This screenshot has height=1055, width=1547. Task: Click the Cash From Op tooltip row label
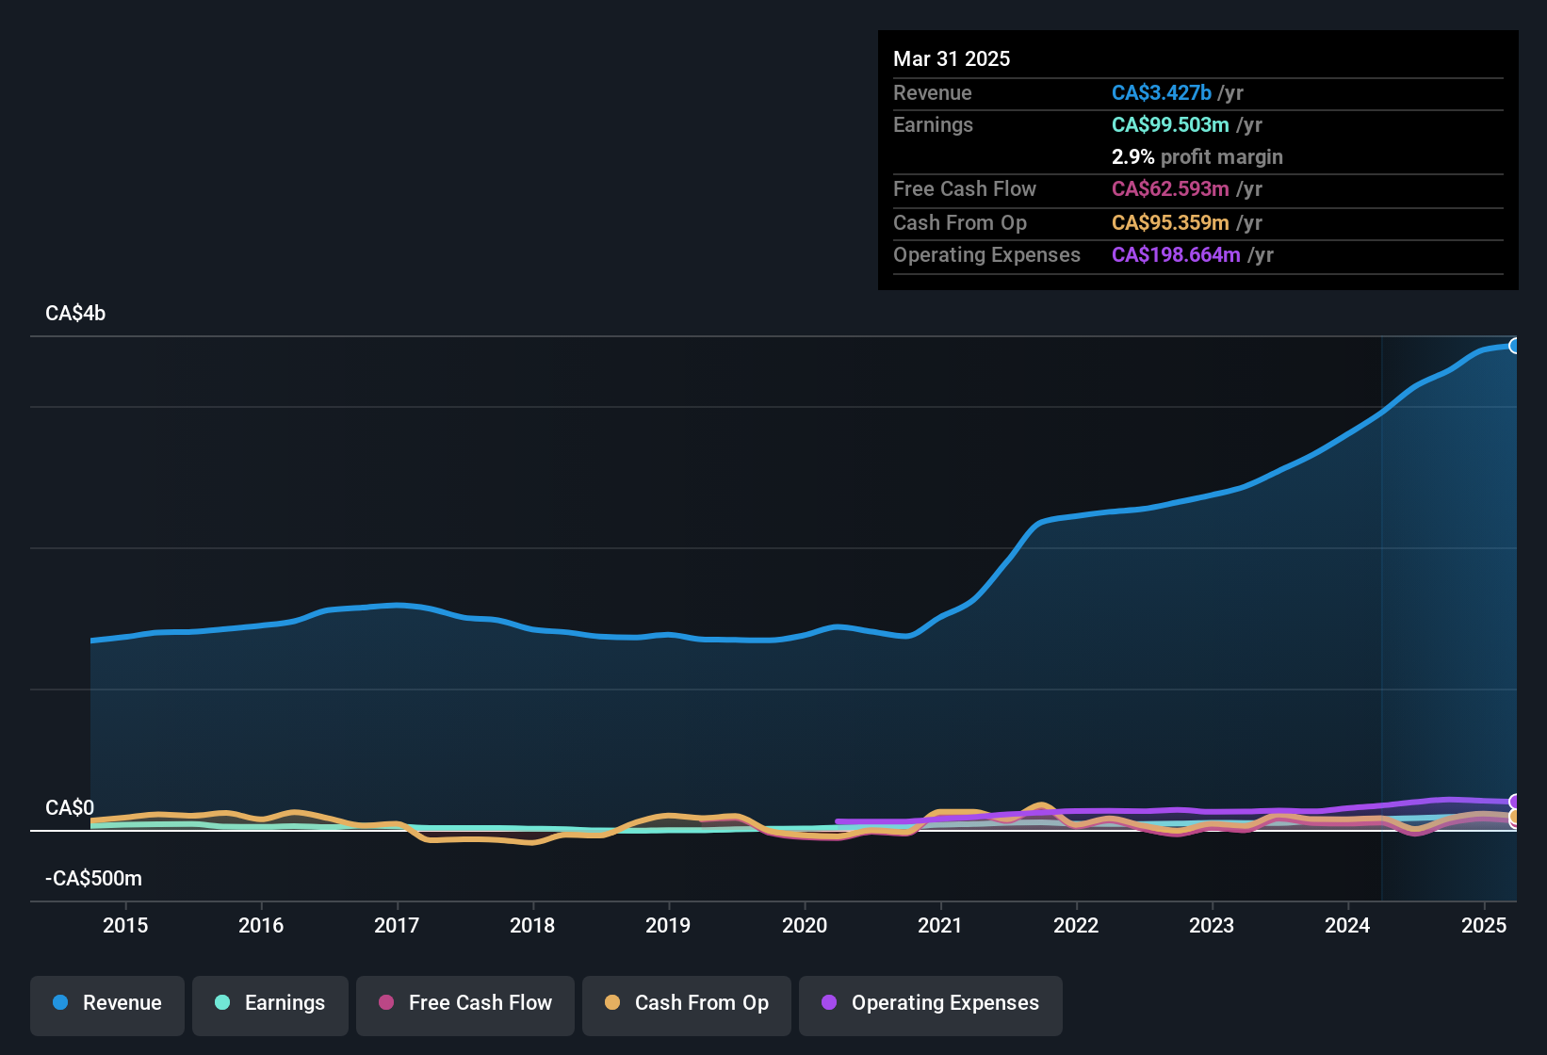click(960, 222)
